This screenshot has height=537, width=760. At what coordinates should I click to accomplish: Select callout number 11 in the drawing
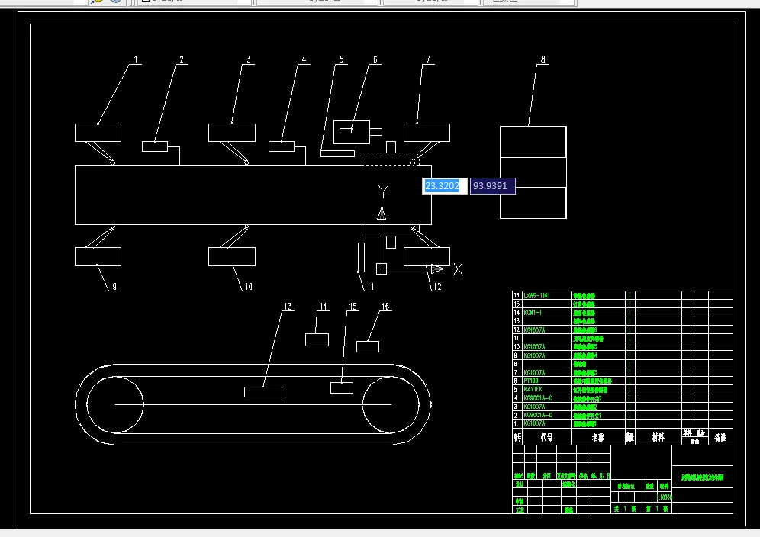click(x=371, y=287)
